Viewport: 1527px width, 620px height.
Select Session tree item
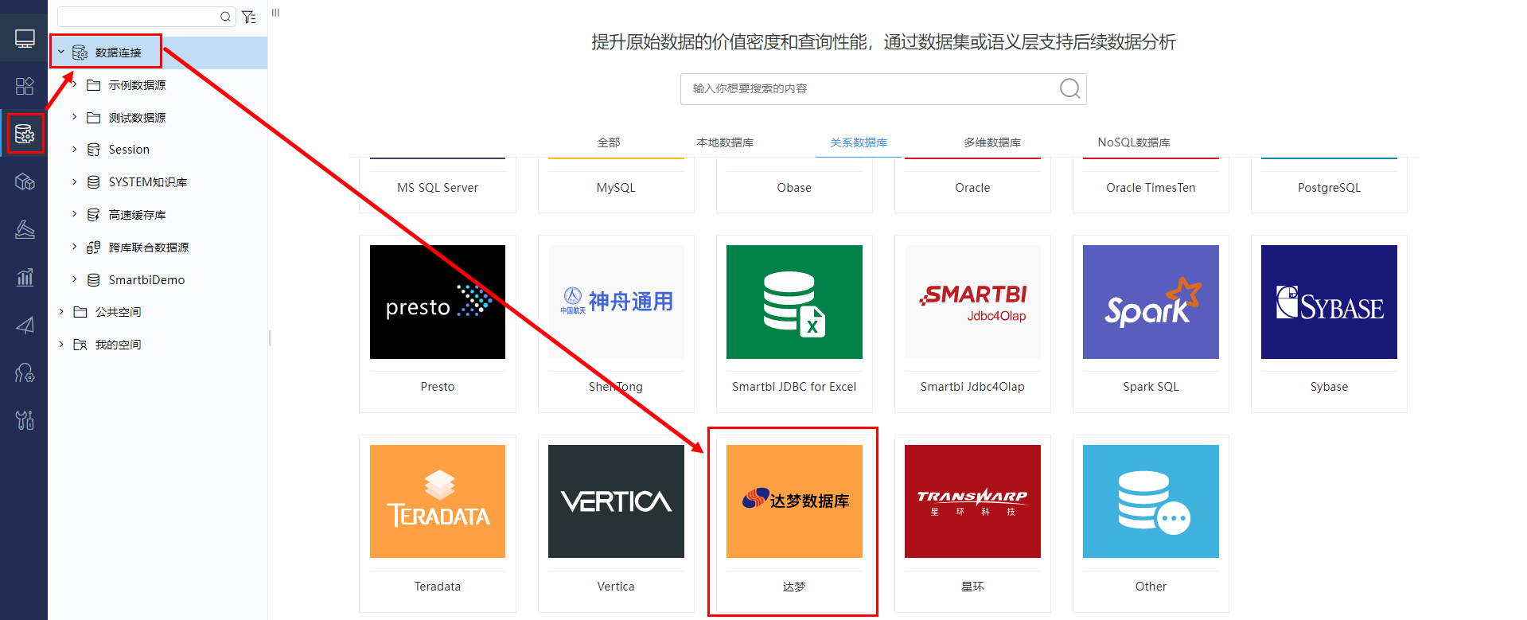point(129,150)
